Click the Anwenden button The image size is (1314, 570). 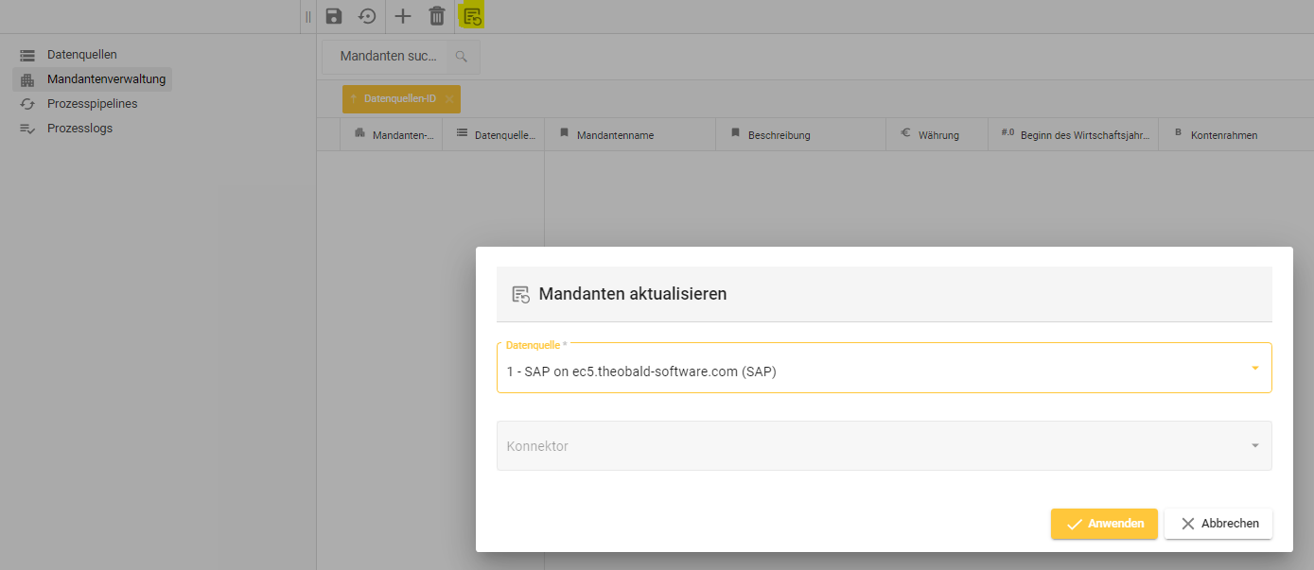click(x=1104, y=524)
